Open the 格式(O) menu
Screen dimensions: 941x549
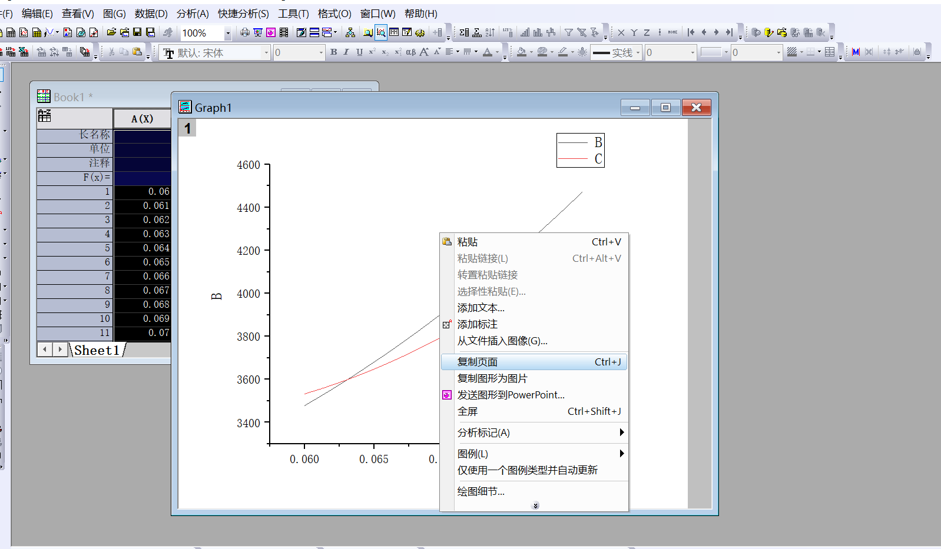334,14
